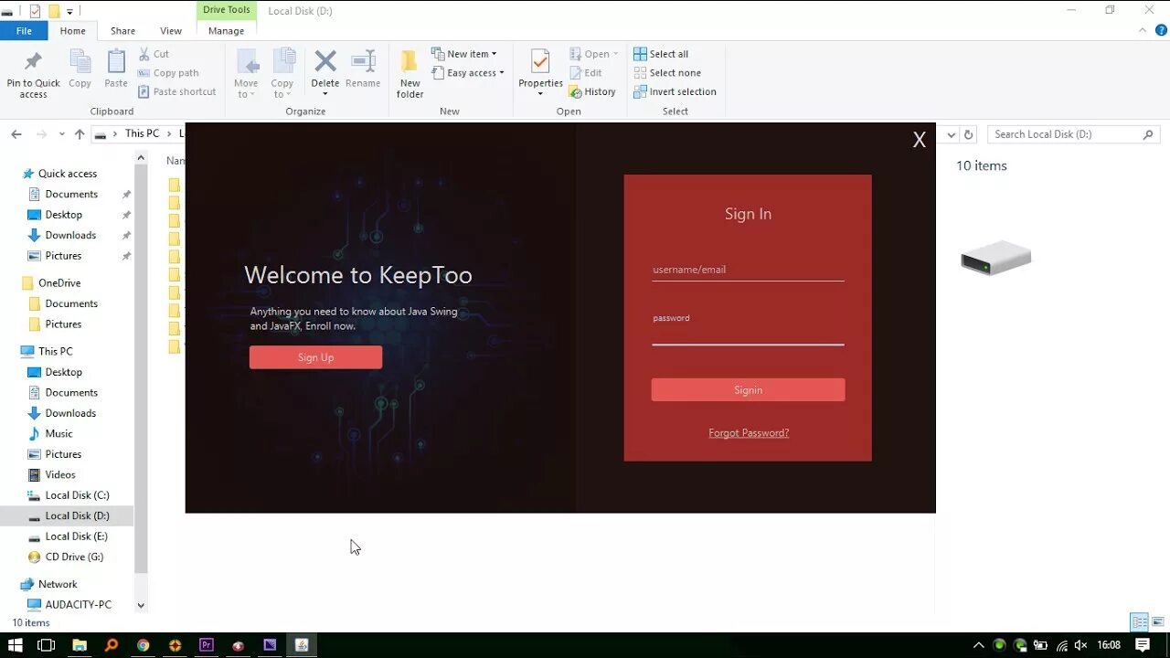
Task: Show hidden tray icons chevron
Action: 979,645
